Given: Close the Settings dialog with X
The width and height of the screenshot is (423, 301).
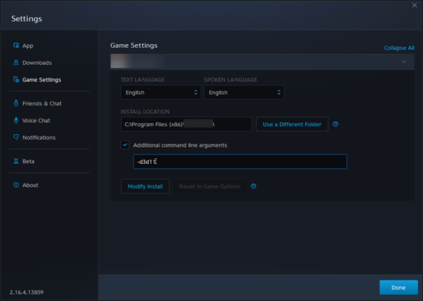Looking at the screenshot, I should pos(415,5).
